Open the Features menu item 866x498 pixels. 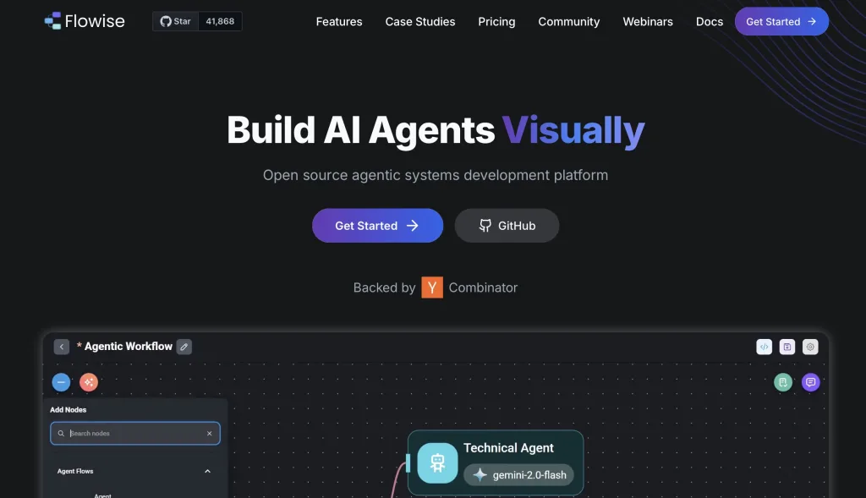(x=339, y=21)
